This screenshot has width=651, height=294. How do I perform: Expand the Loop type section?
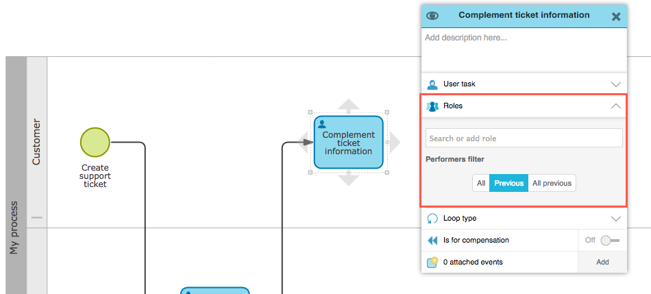(x=615, y=219)
